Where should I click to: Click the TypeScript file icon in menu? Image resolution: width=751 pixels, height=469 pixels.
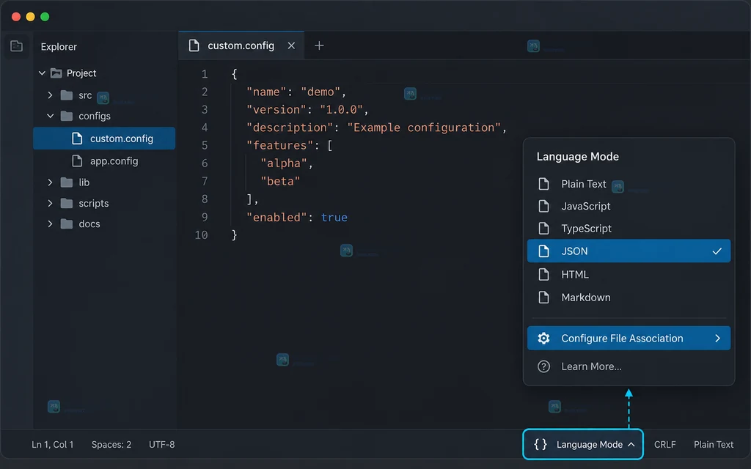coord(543,229)
